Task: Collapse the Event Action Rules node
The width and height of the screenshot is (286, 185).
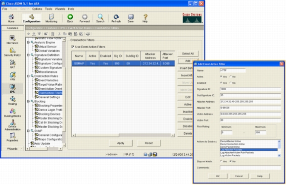Action: click(28, 76)
